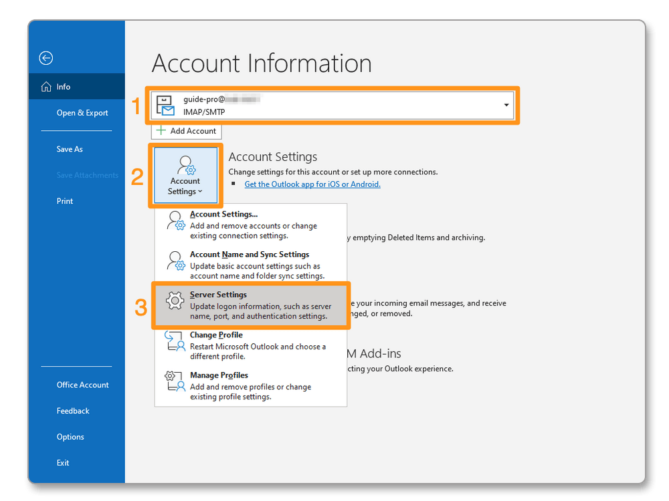Click "Change settings for this account" description

(x=333, y=172)
